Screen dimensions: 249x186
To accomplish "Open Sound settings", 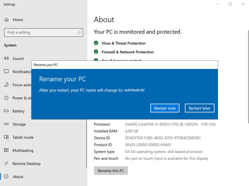I will coord(18,59).
